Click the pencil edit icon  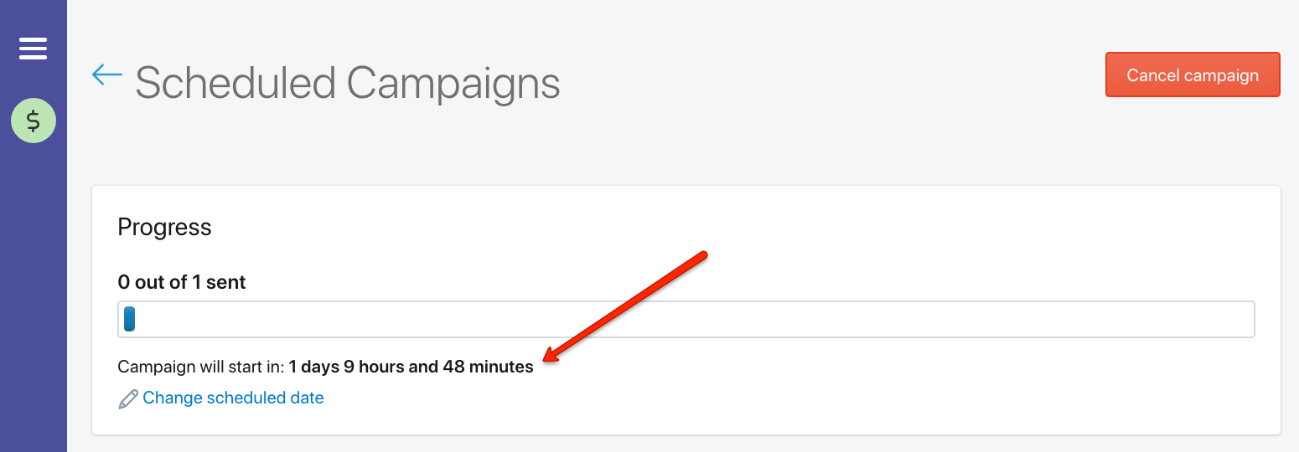click(128, 398)
